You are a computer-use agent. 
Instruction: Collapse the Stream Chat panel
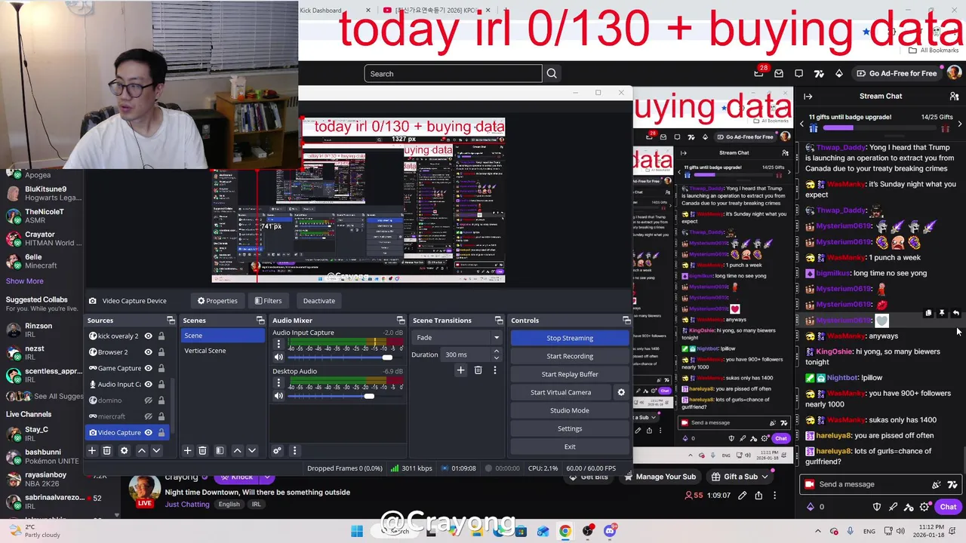808,96
